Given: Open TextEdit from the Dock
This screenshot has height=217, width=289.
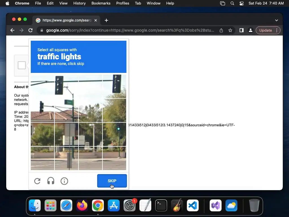Looking at the screenshot, I should point(145,205).
